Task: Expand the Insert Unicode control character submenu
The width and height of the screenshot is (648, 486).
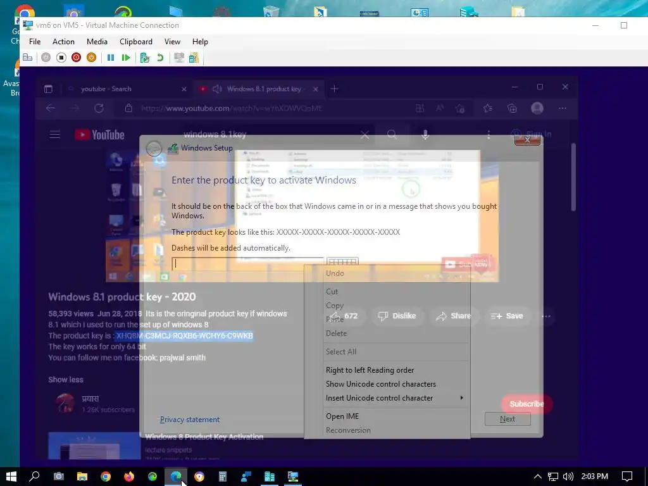Action: click(x=387, y=398)
